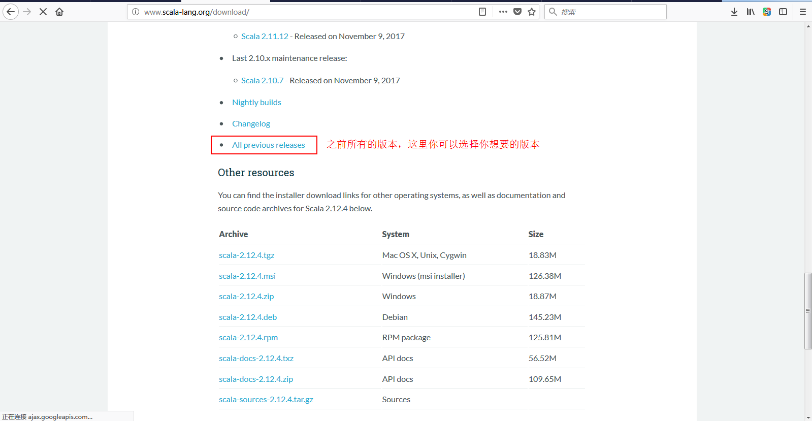Download scala-2.12.4.rpm
The height and width of the screenshot is (421, 812).
248,338
